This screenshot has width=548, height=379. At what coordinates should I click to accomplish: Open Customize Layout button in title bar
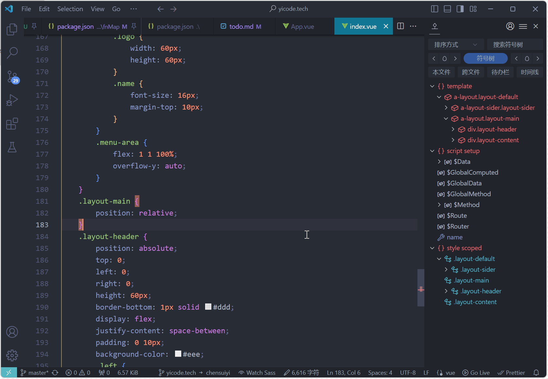473,9
